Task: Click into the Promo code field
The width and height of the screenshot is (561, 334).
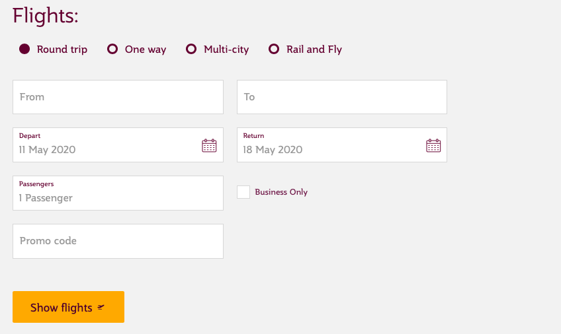Action: tap(118, 241)
